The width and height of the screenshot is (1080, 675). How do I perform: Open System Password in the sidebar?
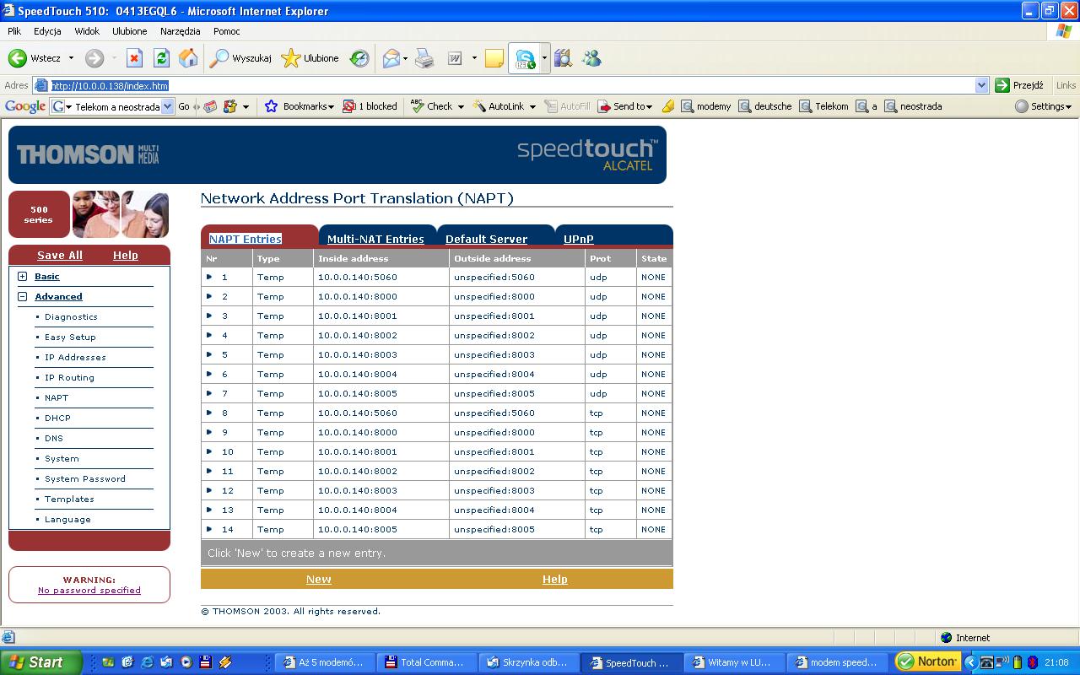pos(85,478)
